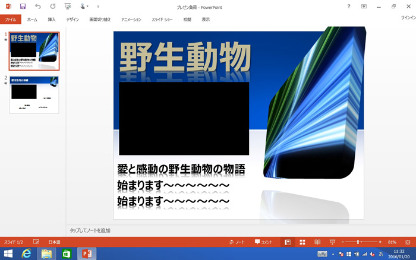The image size is (416, 260).
Task: Click the animation star beside slide 1
Action: tap(5, 40)
